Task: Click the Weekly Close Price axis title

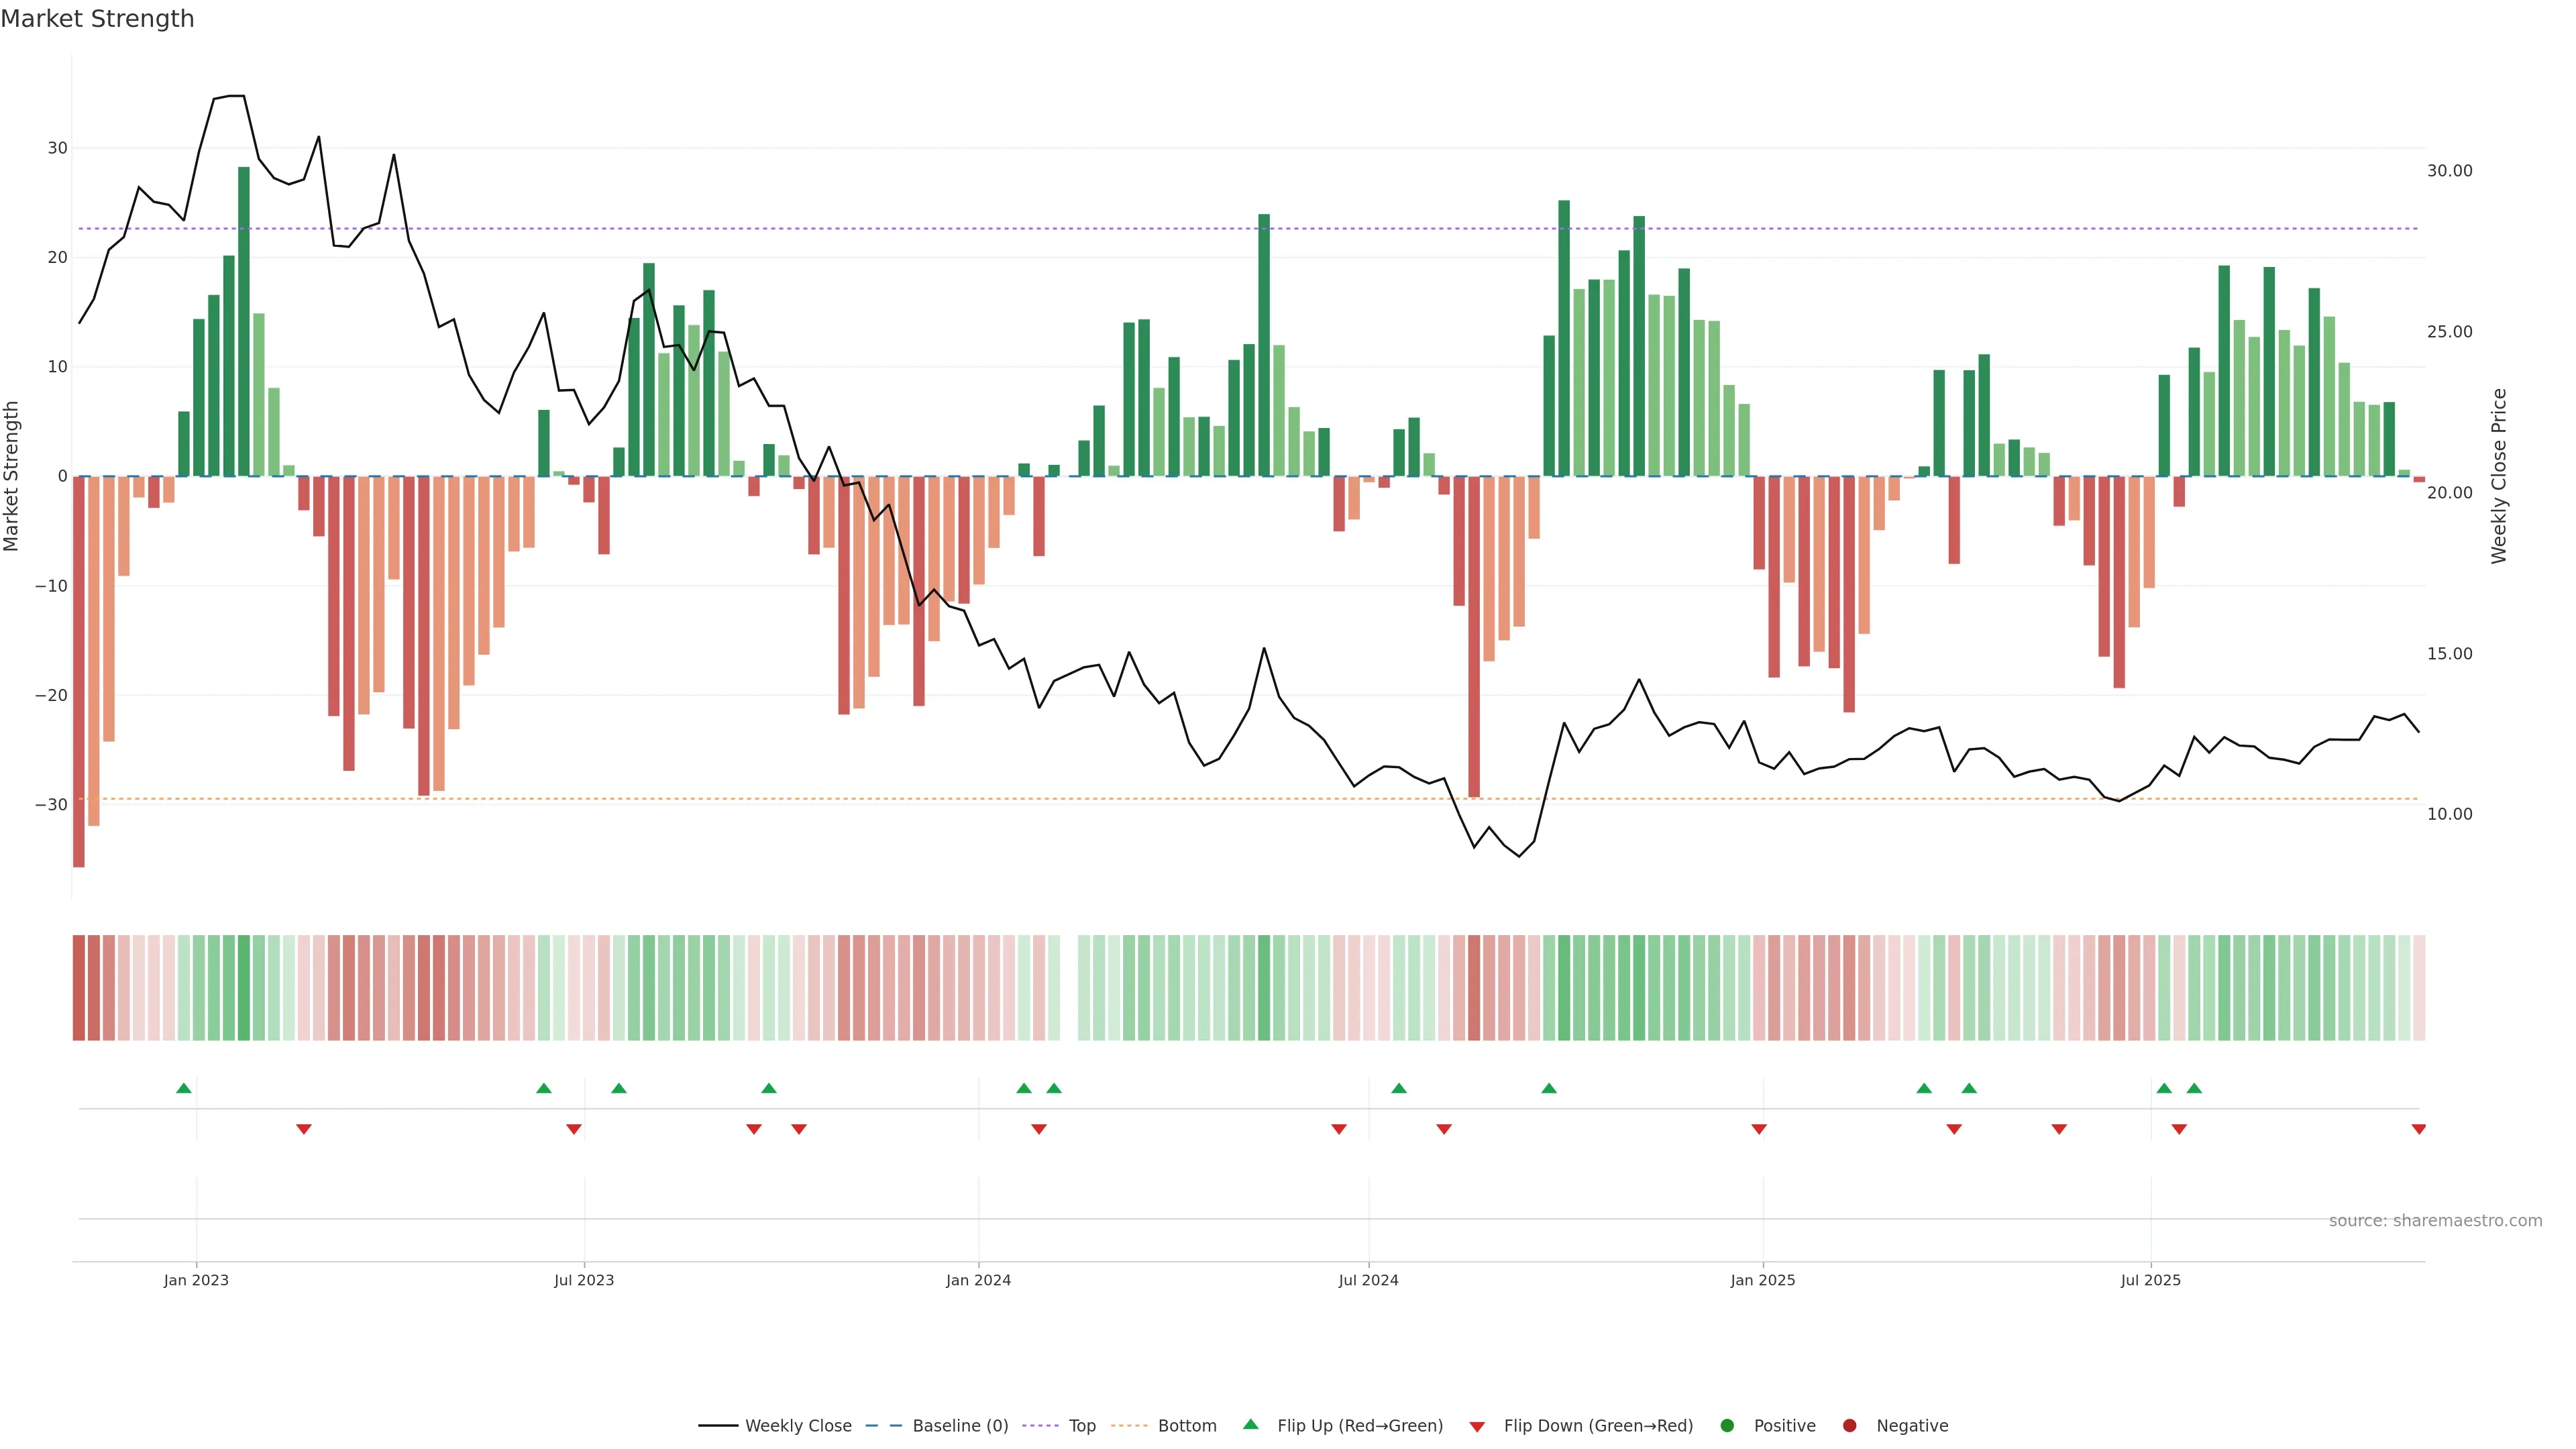Action: coord(2499,476)
